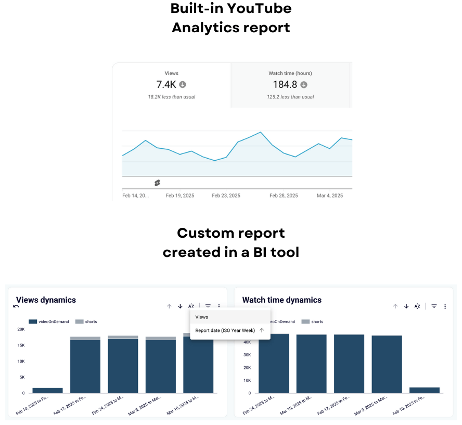Click the Shorts marker icon below the YouTube chart
The image size is (462, 425).
[x=157, y=183]
